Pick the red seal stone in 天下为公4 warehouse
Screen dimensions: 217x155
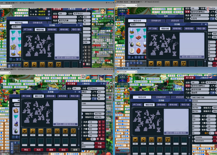[138, 51]
